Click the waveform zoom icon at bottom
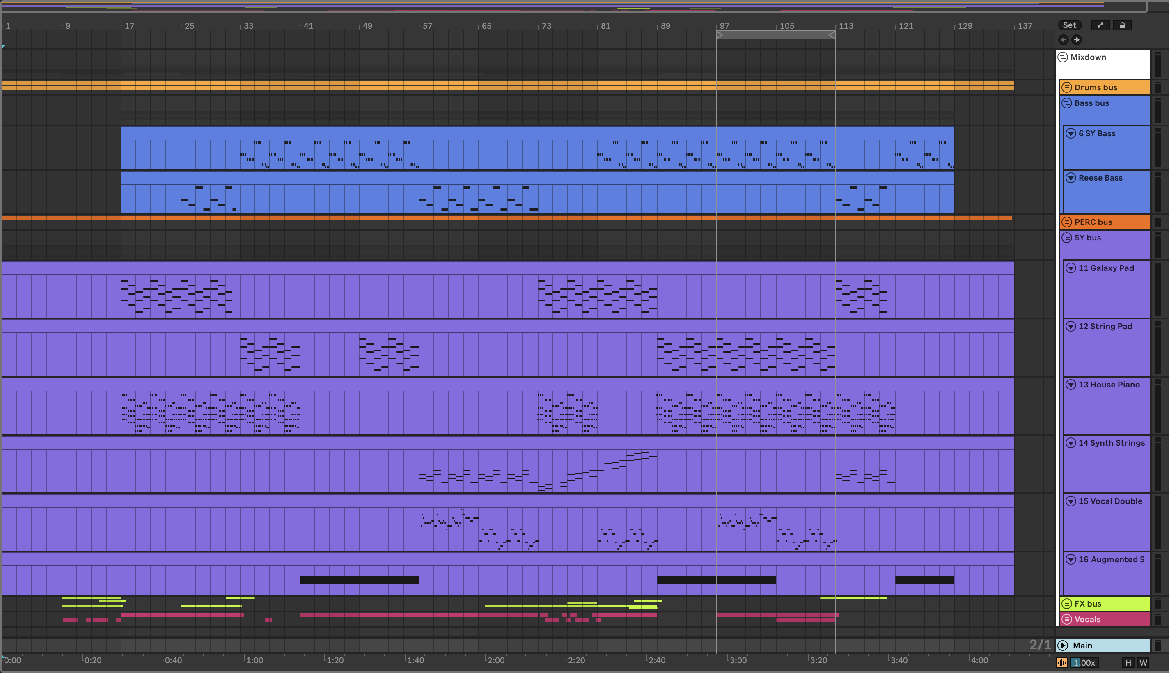1169x673 pixels. click(1062, 662)
